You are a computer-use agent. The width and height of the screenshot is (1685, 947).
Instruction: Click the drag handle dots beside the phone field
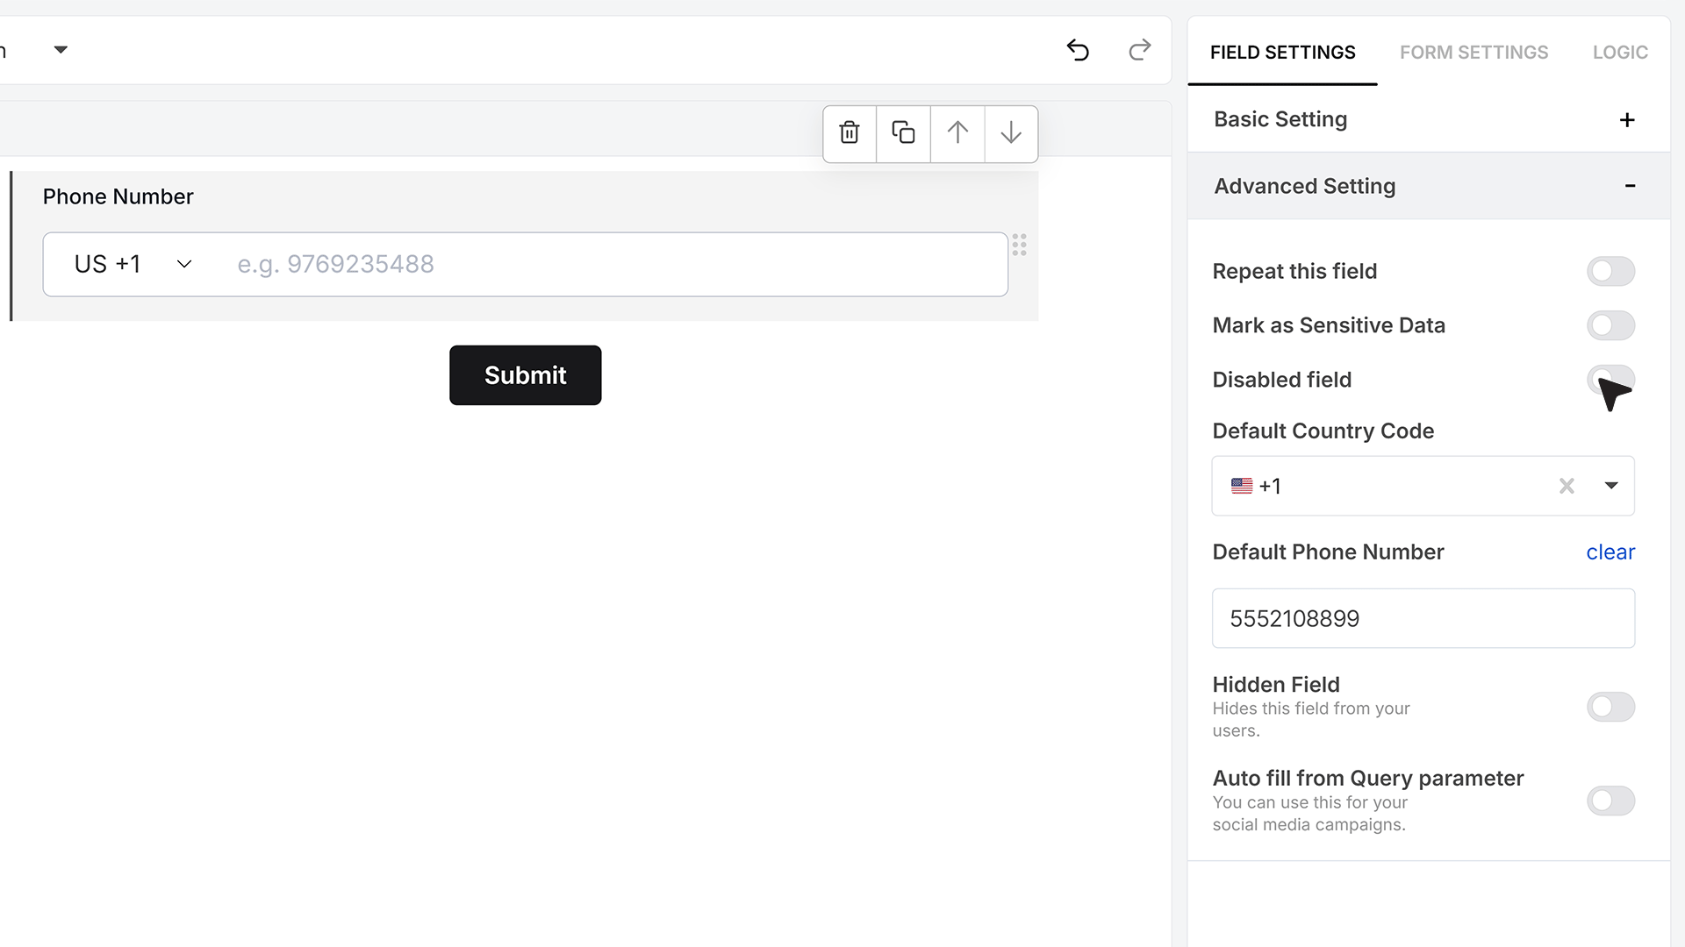point(1019,245)
